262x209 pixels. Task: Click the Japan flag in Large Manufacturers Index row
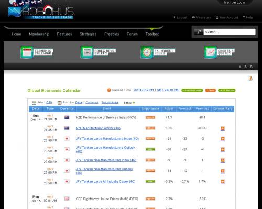pyautogui.click(x=67, y=139)
